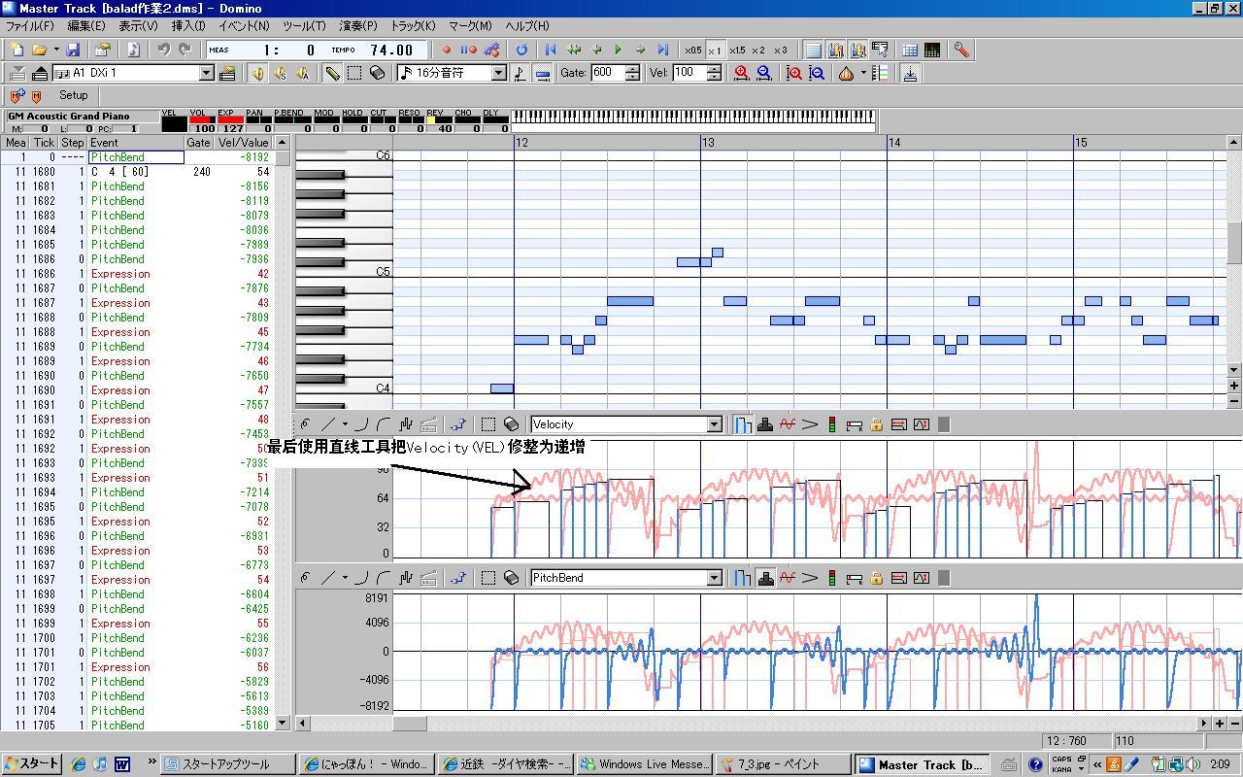Save the file with the floppy icon
This screenshot has width=1243, height=777.
tap(73, 50)
